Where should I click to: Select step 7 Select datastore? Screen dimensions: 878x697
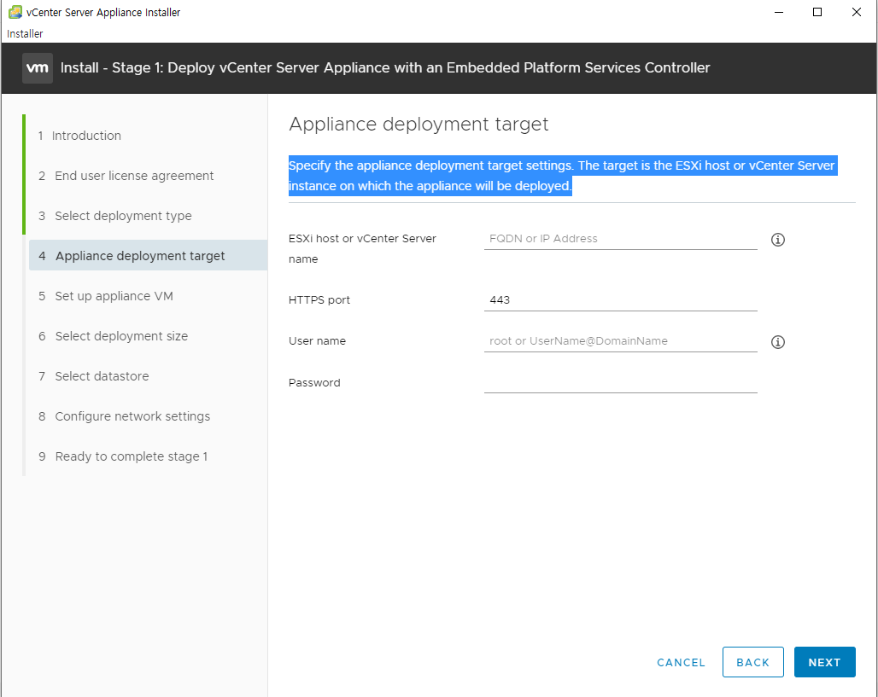click(x=93, y=376)
